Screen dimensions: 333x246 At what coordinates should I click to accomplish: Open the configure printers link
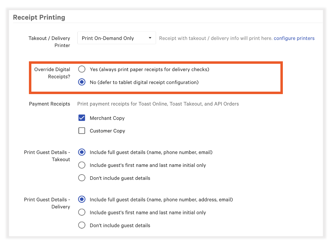(x=294, y=38)
